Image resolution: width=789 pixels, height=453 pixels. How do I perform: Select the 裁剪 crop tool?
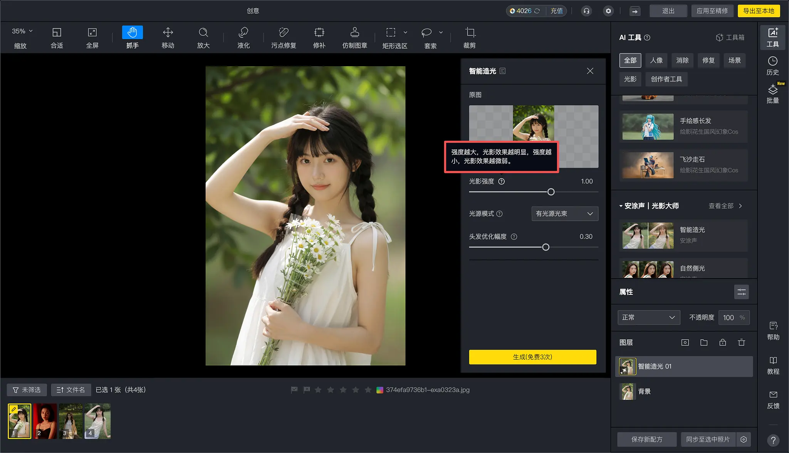tap(470, 37)
